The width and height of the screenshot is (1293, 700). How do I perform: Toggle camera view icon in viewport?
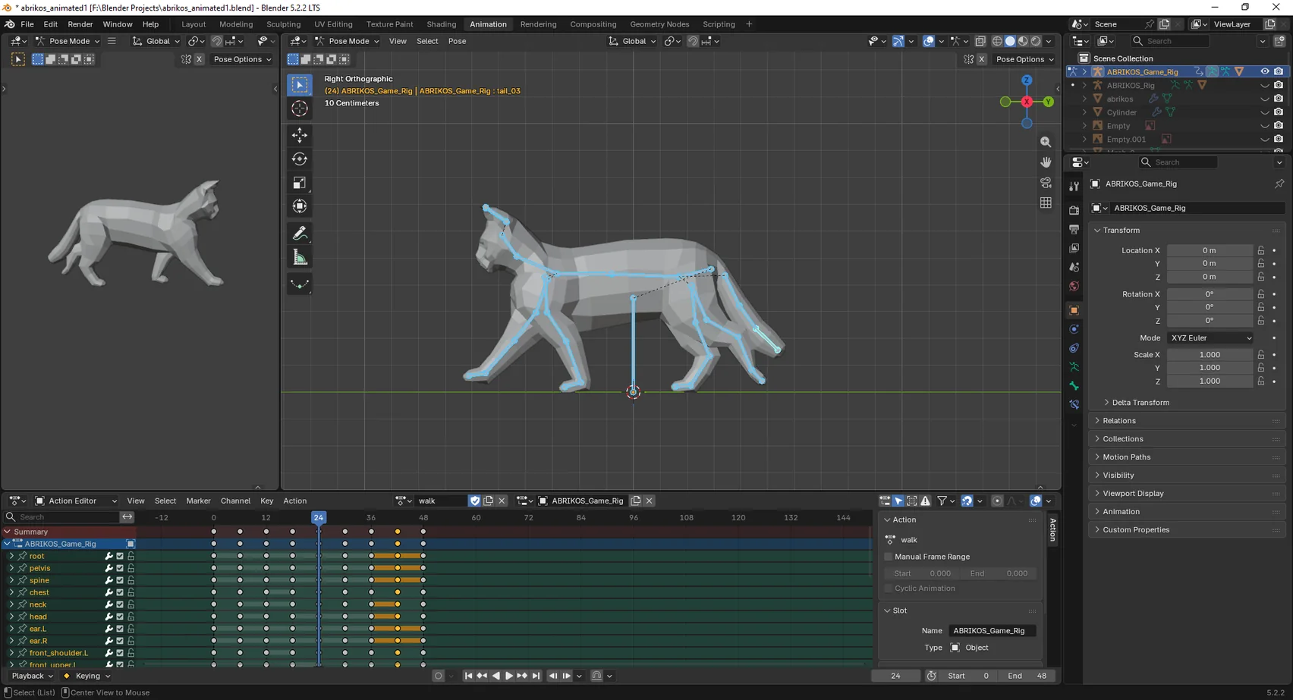1046,183
